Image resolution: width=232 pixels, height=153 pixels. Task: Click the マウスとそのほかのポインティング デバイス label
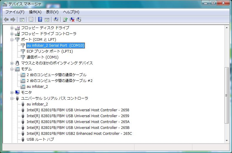pos(57,63)
